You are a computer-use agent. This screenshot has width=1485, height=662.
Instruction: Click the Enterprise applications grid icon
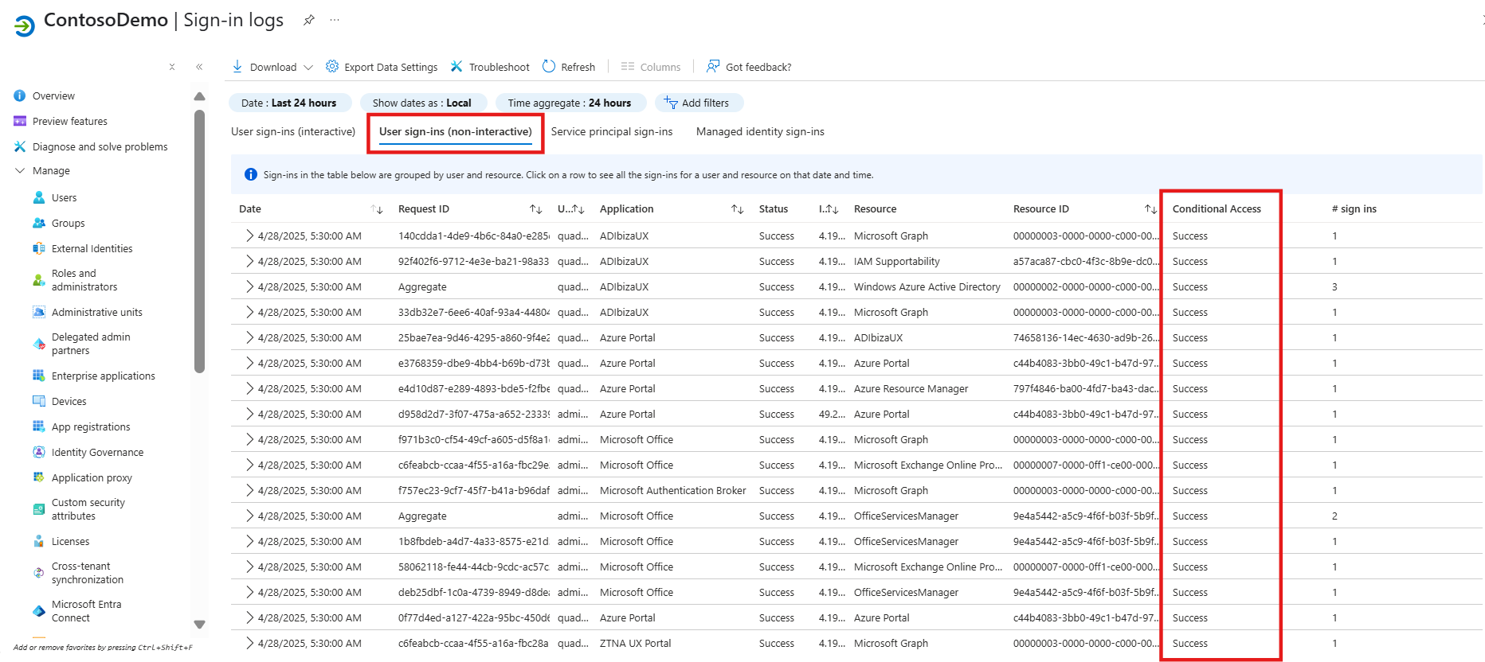pyautogui.click(x=39, y=376)
